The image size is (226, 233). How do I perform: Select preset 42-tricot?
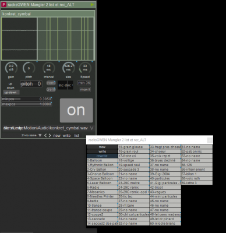165,188
